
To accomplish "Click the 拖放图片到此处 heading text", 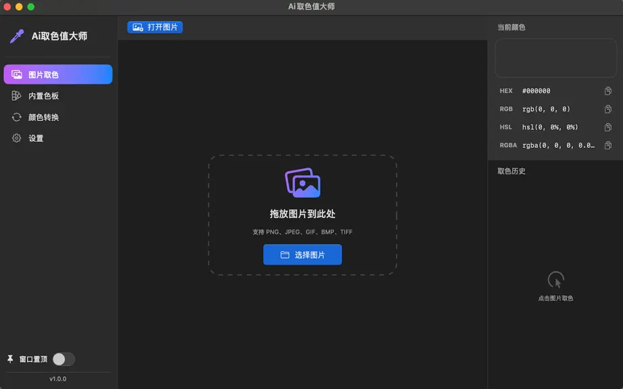I will pyautogui.click(x=302, y=214).
